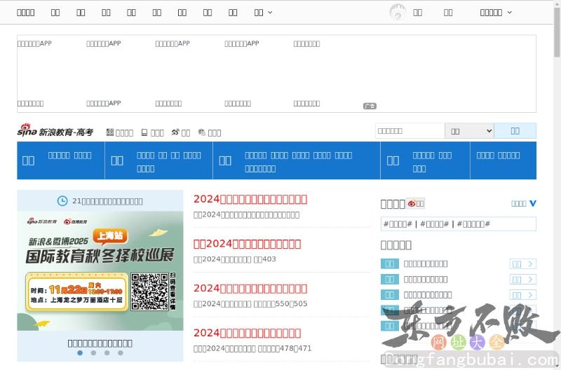Image resolution: width=561 pixels, height=370 pixels.
Task: Open the Weibo eye icon link near the logo
Action: pyautogui.click(x=175, y=132)
